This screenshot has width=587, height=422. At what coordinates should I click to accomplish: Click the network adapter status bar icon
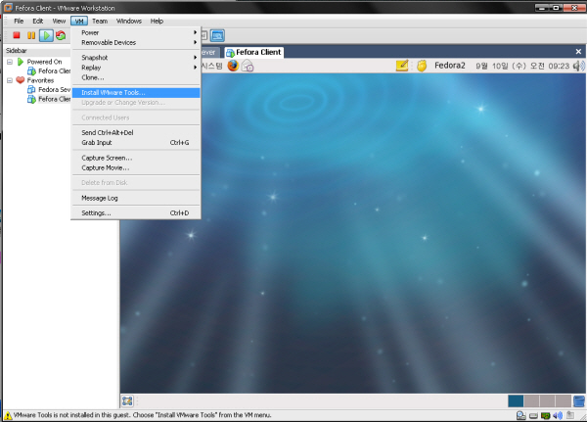546,415
